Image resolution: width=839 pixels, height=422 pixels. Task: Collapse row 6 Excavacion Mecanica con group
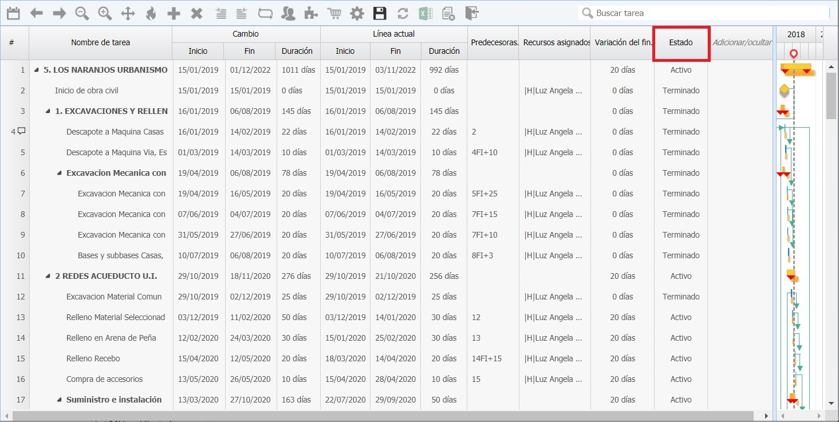click(60, 173)
